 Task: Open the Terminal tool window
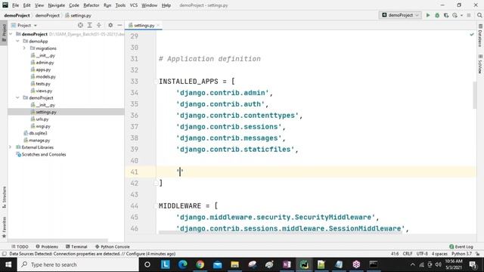pyautogui.click(x=76, y=247)
